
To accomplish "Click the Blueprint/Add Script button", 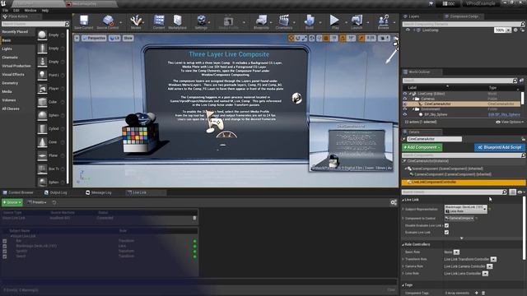I will 500,147.
